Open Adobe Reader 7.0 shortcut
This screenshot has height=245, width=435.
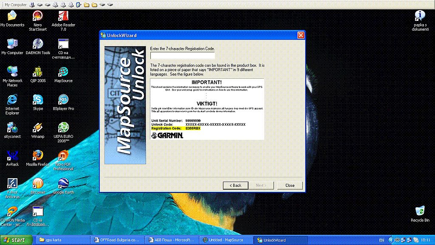click(x=63, y=17)
